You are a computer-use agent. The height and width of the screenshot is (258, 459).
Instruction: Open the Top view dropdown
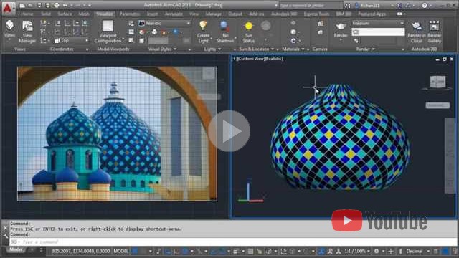point(71,40)
